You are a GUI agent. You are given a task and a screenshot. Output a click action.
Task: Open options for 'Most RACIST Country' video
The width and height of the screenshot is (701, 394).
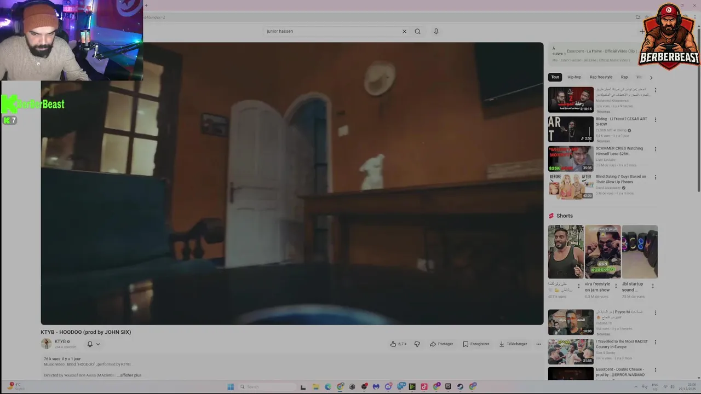[x=656, y=342]
